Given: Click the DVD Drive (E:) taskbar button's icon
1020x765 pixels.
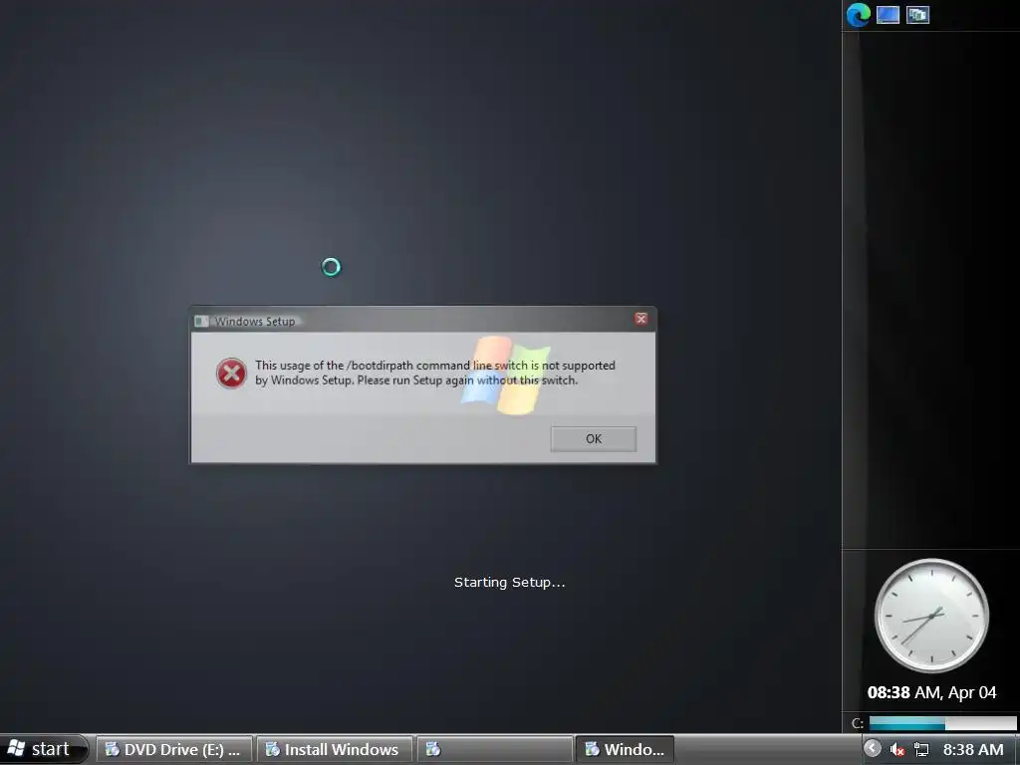Looking at the screenshot, I should tap(113, 749).
